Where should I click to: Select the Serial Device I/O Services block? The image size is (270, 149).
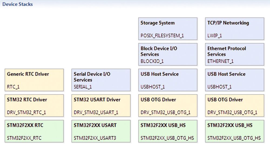[x=101, y=80]
